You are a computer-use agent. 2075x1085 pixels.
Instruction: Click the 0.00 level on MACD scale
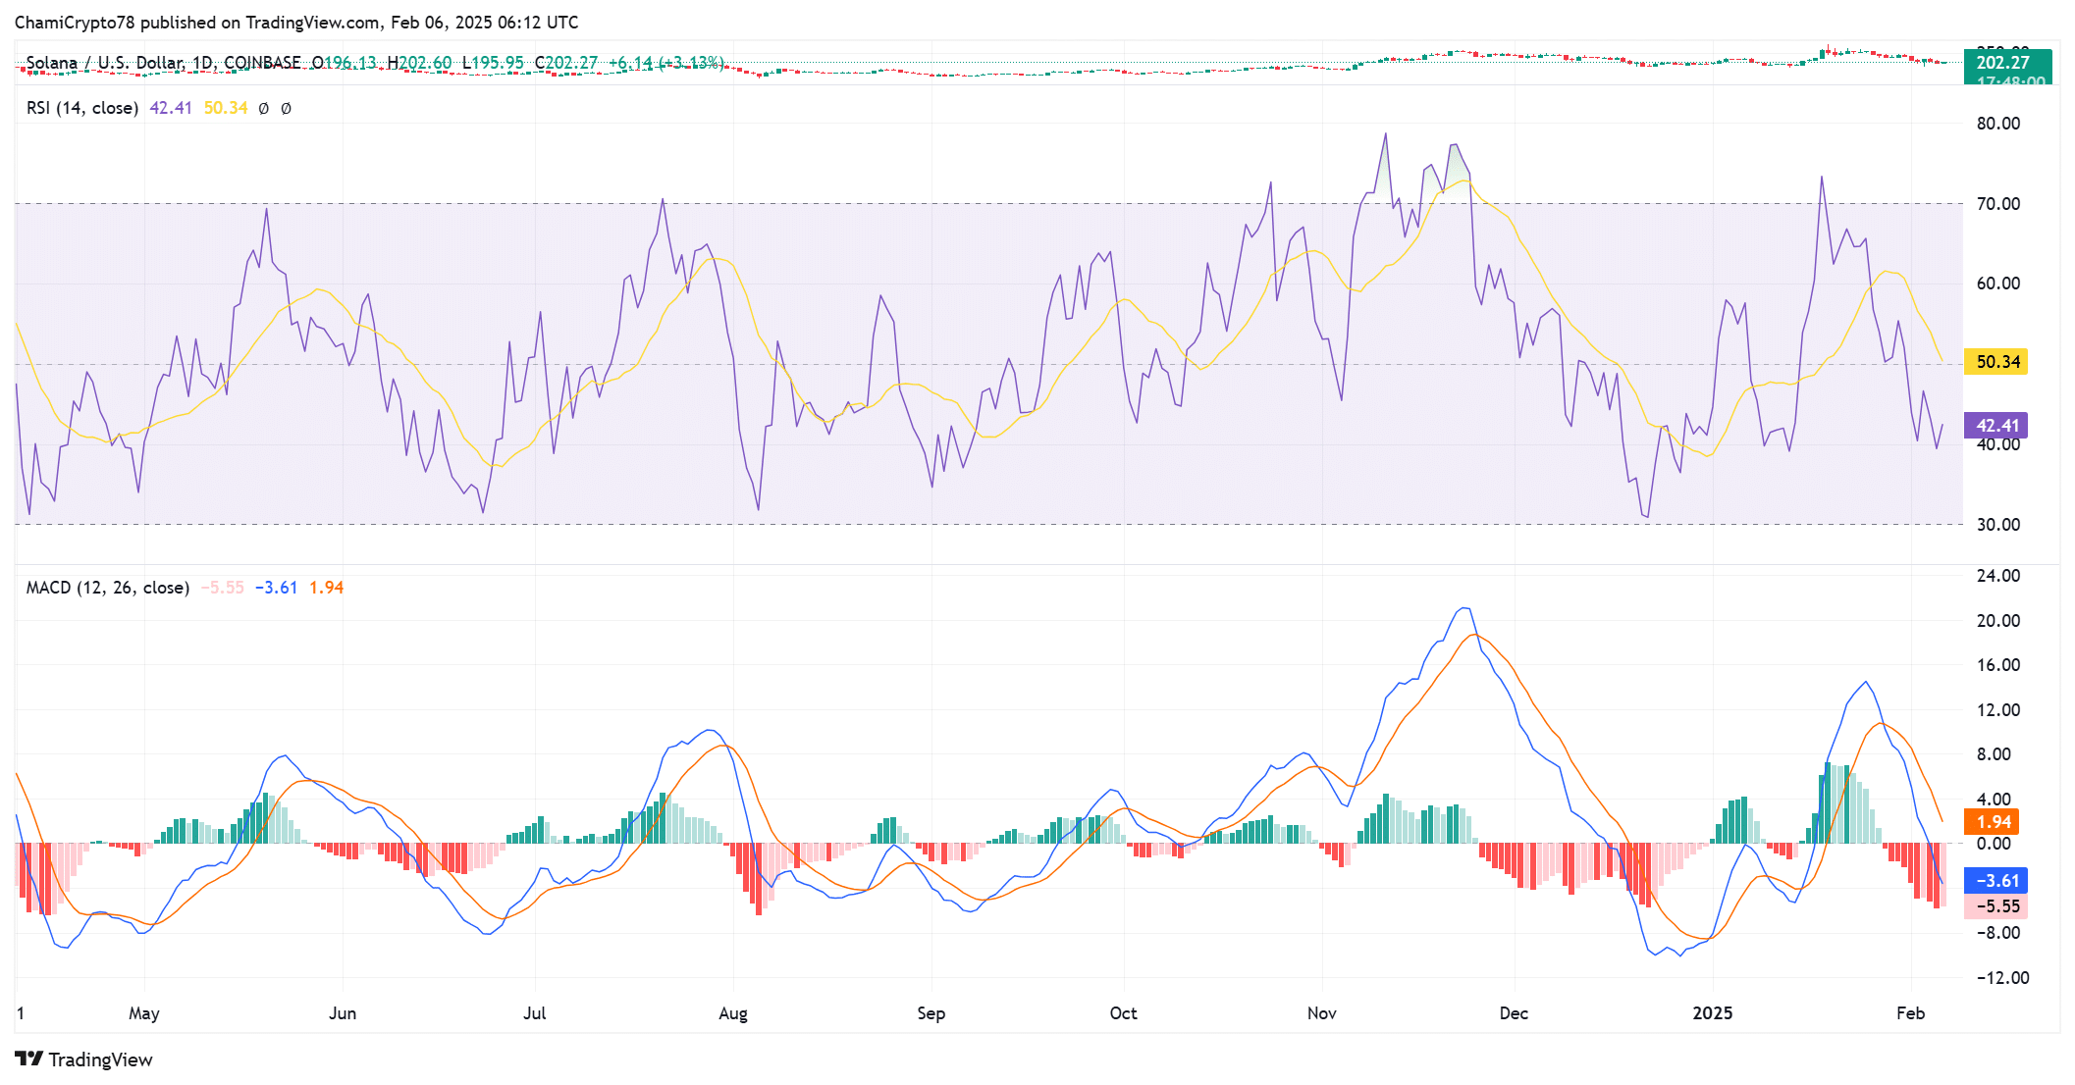click(x=1993, y=844)
